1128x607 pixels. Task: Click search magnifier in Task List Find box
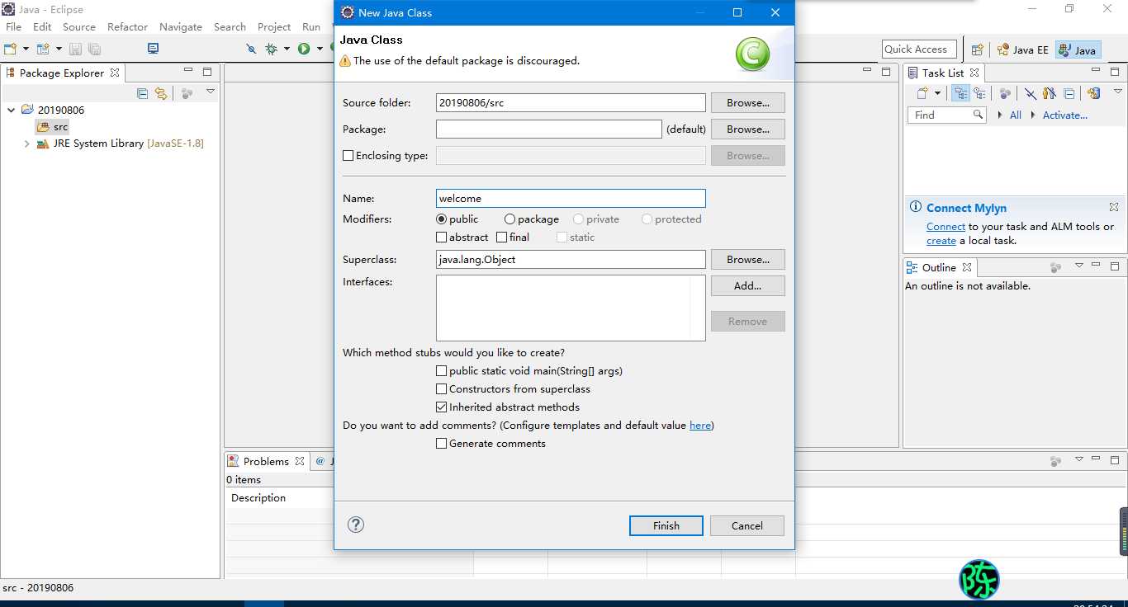(978, 115)
